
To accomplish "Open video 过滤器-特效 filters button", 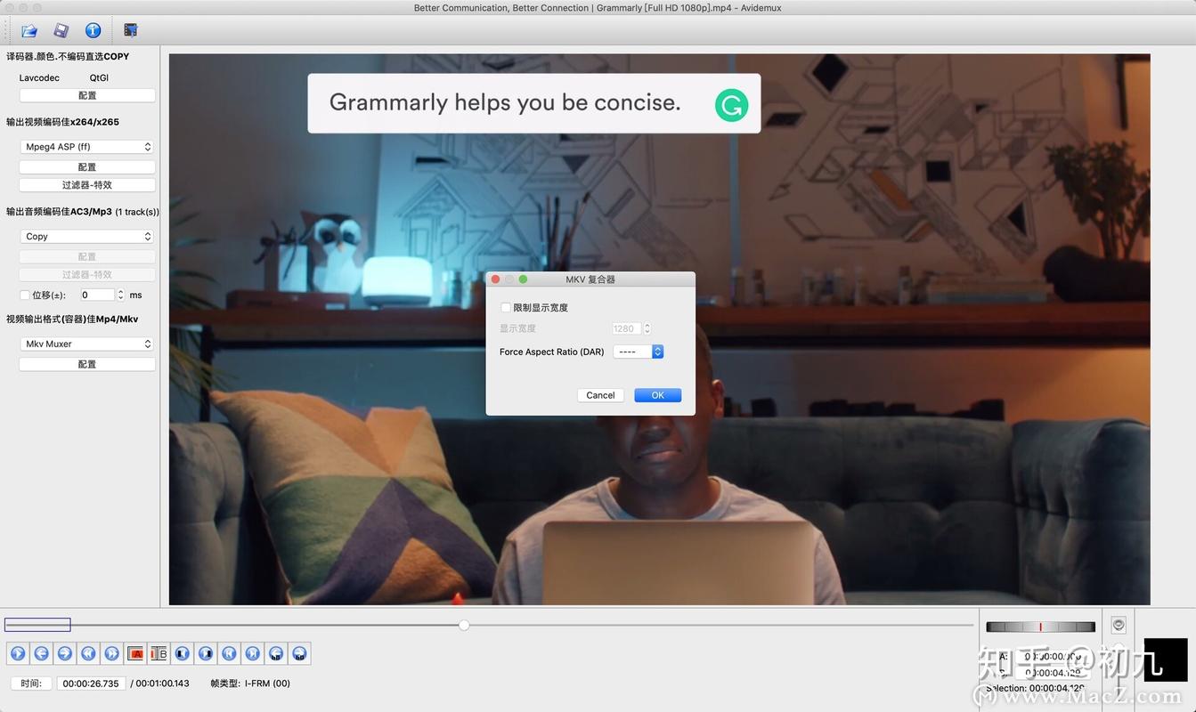I will click(x=87, y=185).
